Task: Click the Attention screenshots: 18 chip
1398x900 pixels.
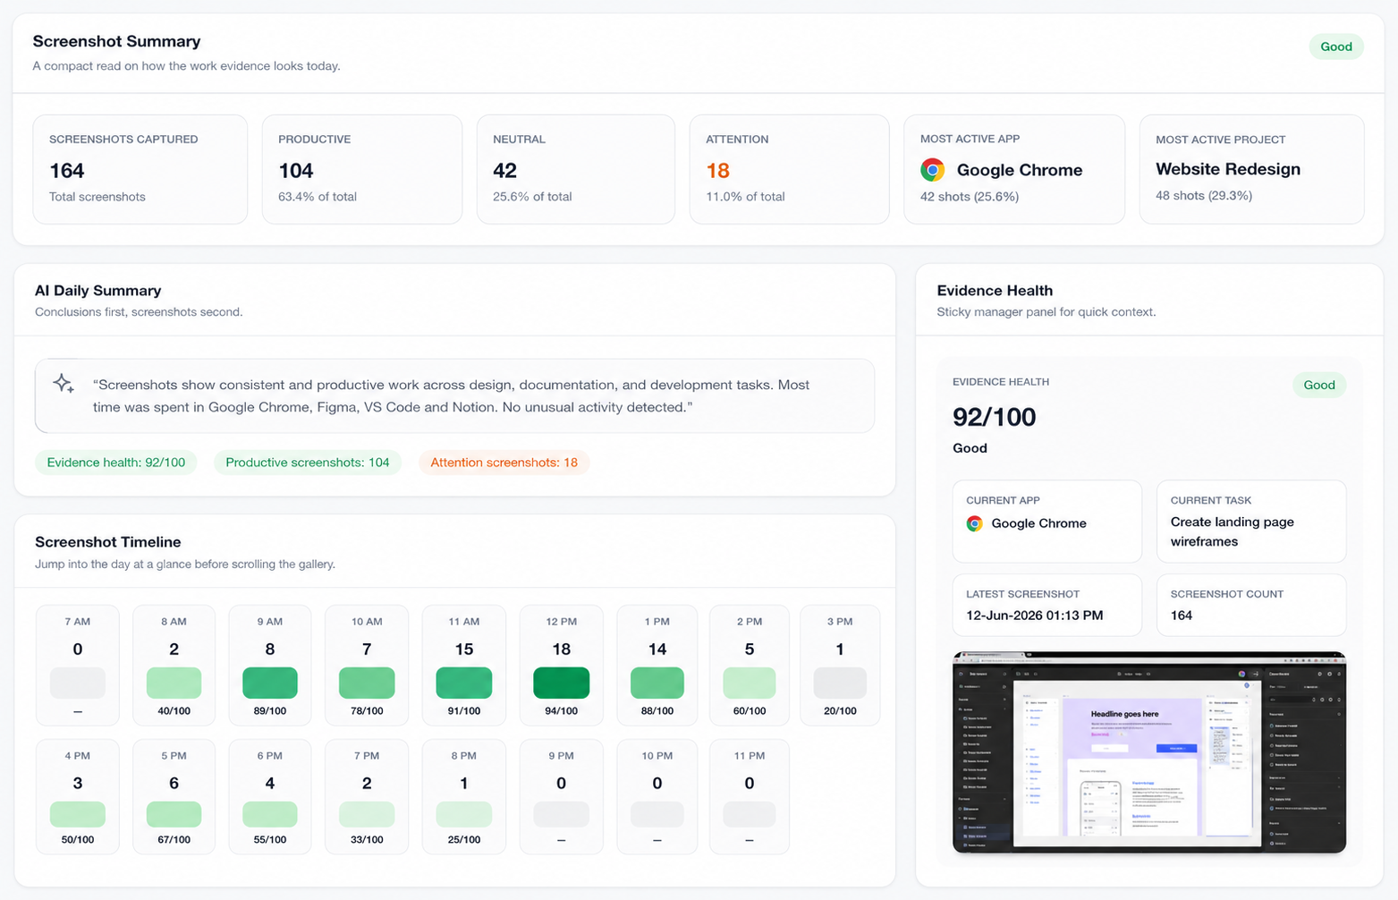Action: [x=504, y=463]
